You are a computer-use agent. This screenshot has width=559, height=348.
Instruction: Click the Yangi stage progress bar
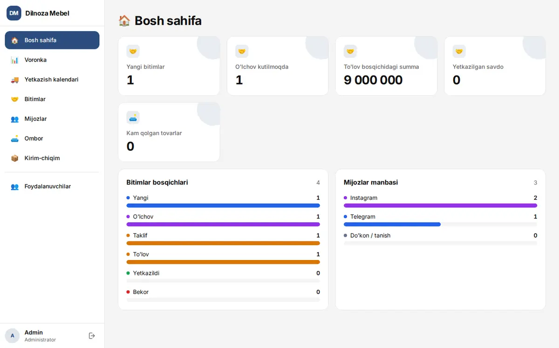point(223,205)
